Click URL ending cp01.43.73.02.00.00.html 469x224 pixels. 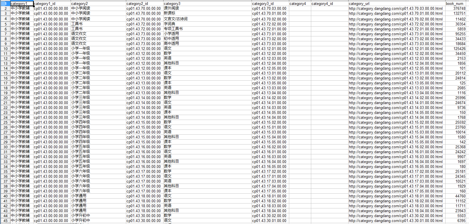pyautogui.click(x=397, y=39)
